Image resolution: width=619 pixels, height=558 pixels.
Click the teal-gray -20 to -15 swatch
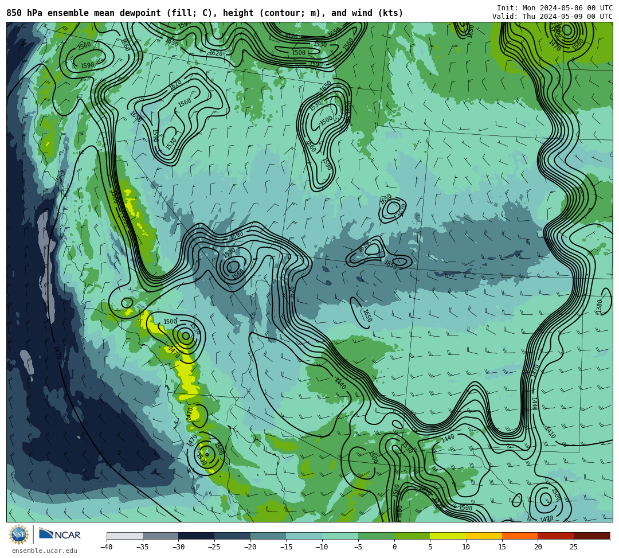(268, 536)
